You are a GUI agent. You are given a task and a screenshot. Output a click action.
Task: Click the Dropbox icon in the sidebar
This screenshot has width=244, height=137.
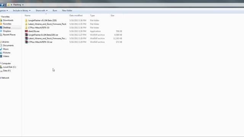(x=1, y=31)
